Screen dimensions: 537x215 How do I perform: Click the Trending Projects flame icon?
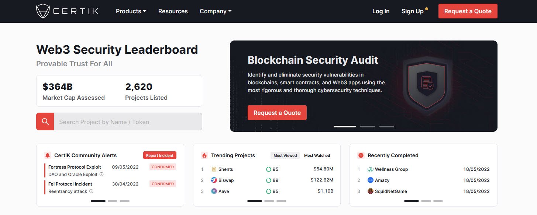[204, 155]
